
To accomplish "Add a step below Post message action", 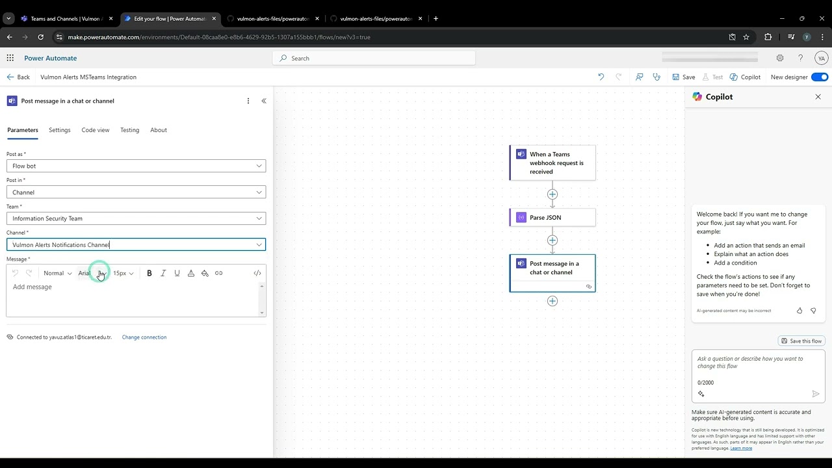I will 552,301.
